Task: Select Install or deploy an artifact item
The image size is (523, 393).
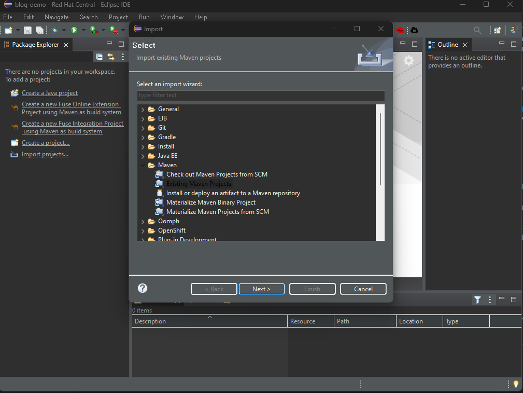Action: (x=233, y=193)
